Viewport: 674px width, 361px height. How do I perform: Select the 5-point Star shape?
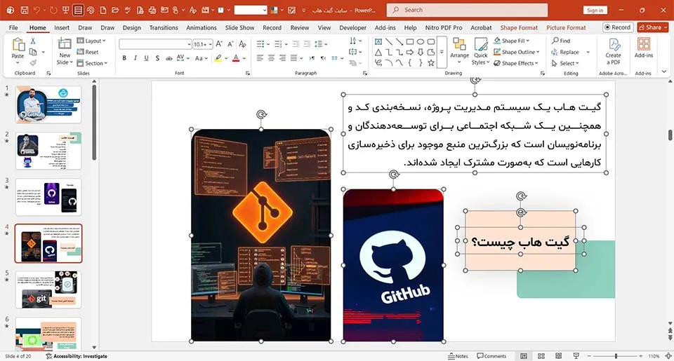(x=430, y=63)
